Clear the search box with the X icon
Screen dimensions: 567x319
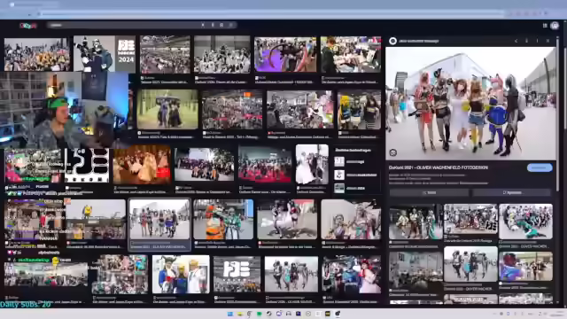coord(203,25)
